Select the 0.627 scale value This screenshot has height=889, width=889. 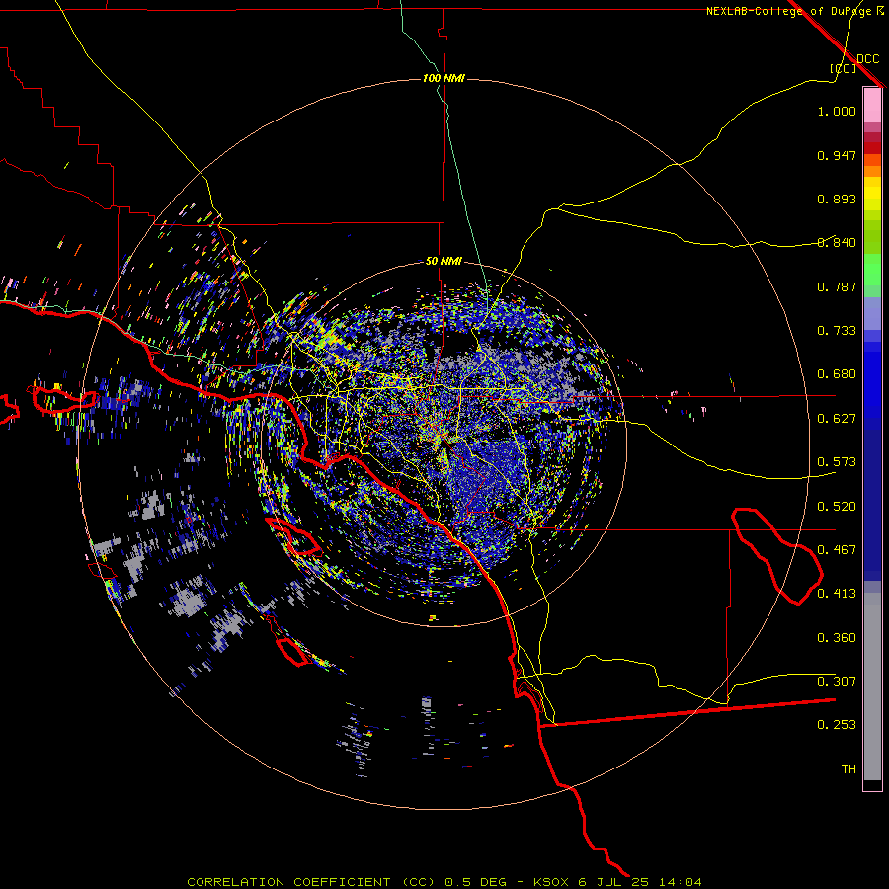tap(837, 419)
